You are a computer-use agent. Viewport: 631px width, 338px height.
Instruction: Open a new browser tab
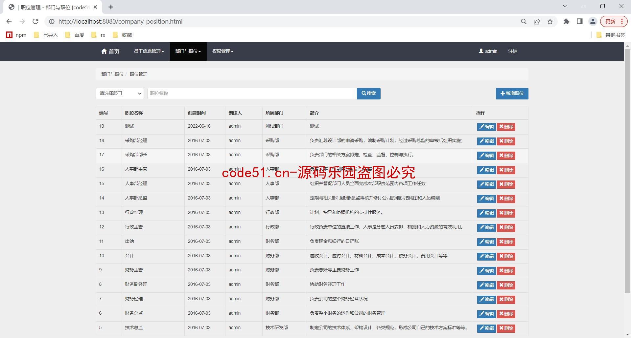111,7
